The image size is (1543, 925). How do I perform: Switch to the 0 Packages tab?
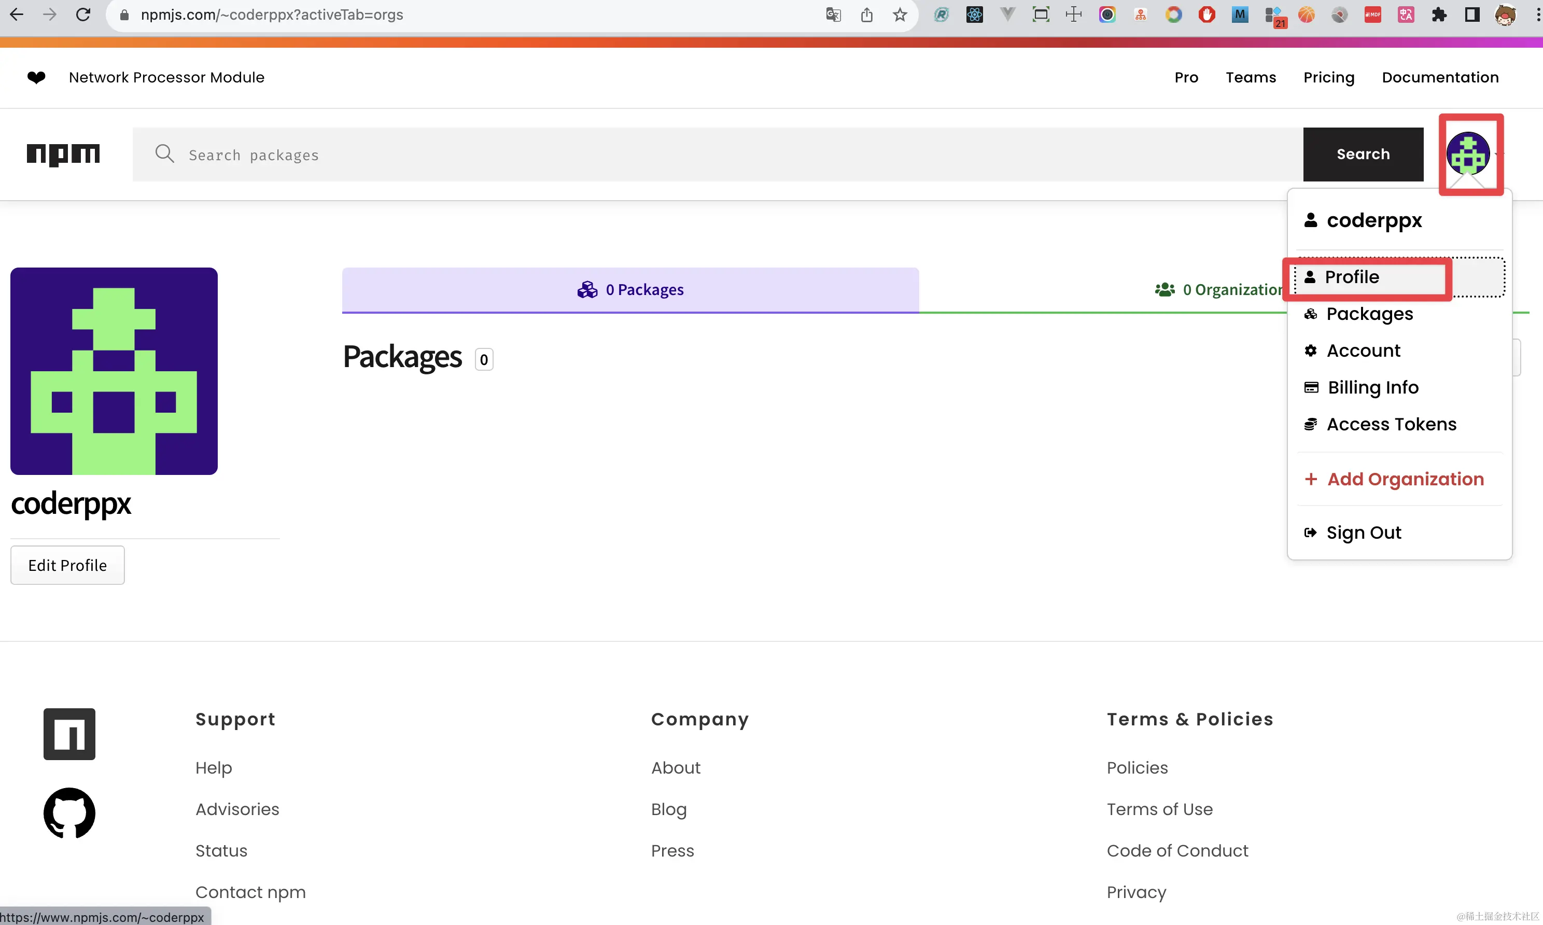630,290
